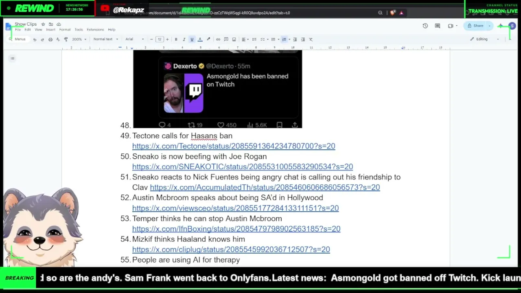This screenshot has width=521, height=293.
Task: Collapse the toolbar with the chevron
Action: [510, 39]
